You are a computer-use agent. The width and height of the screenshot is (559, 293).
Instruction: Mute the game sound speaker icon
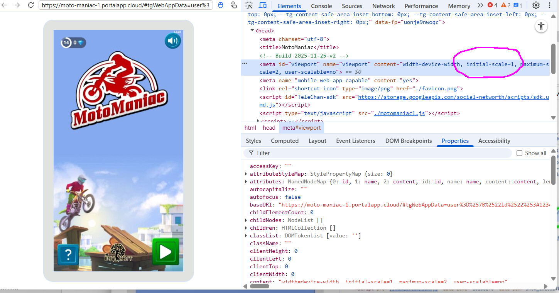coord(173,41)
